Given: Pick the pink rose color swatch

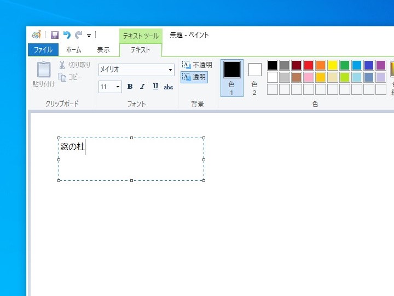Looking at the screenshot, I should (309, 77).
